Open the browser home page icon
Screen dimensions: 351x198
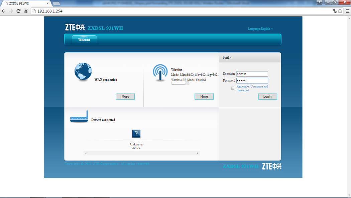point(26,11)
